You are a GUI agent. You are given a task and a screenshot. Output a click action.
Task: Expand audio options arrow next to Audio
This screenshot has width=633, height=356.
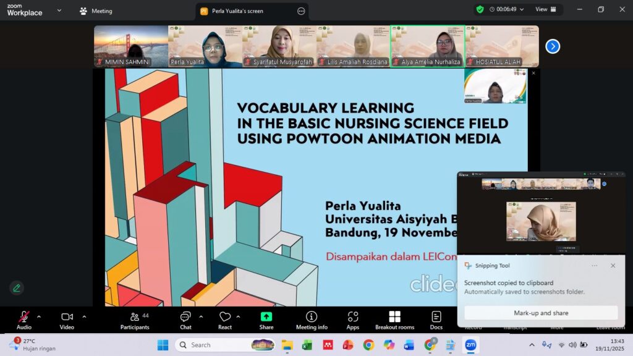point(39,316)
